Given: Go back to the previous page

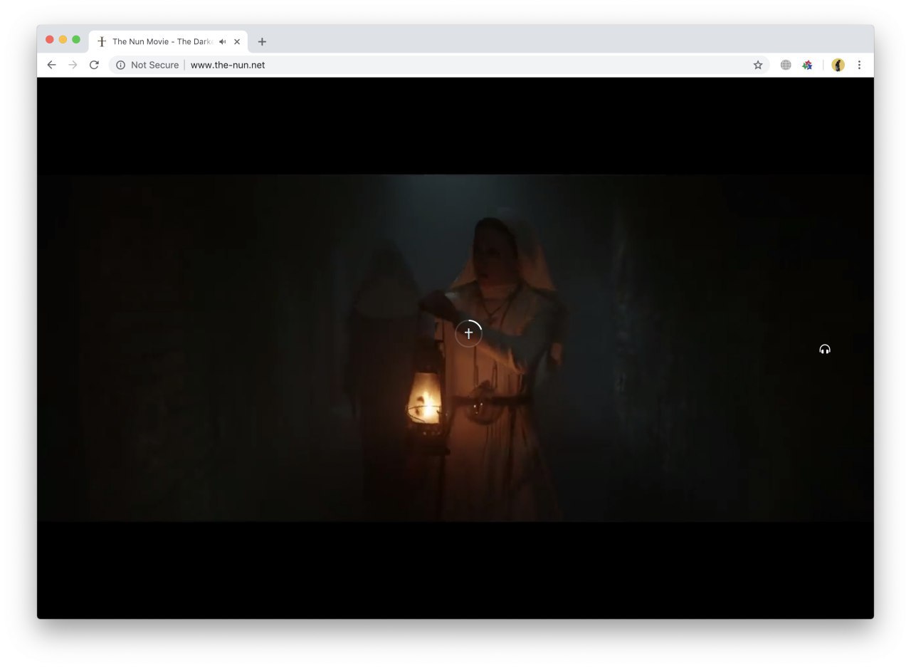Looking at the screenshot, I should [51, 65].
